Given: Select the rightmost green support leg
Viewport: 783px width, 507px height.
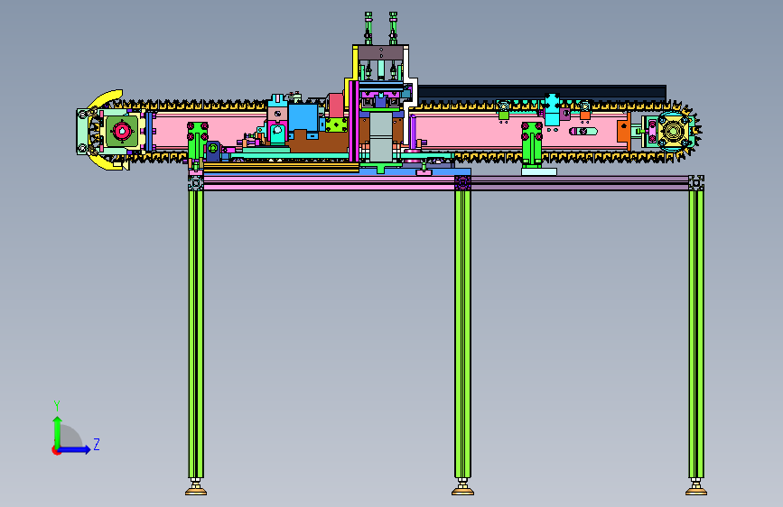Looking at the screenshot, I should point(696,334).
